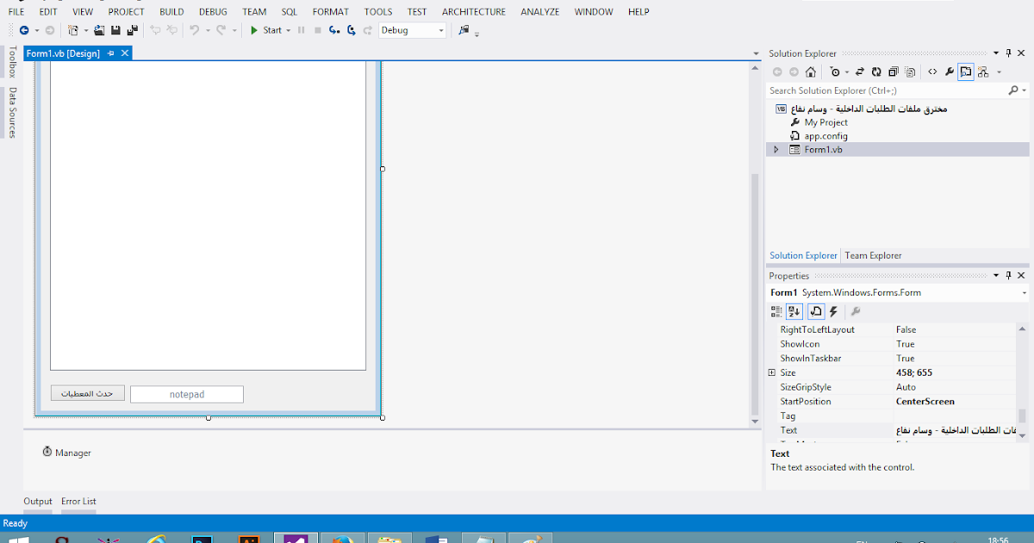
Task: Click the حدث المعطيات button on the form
Action: 87,392
